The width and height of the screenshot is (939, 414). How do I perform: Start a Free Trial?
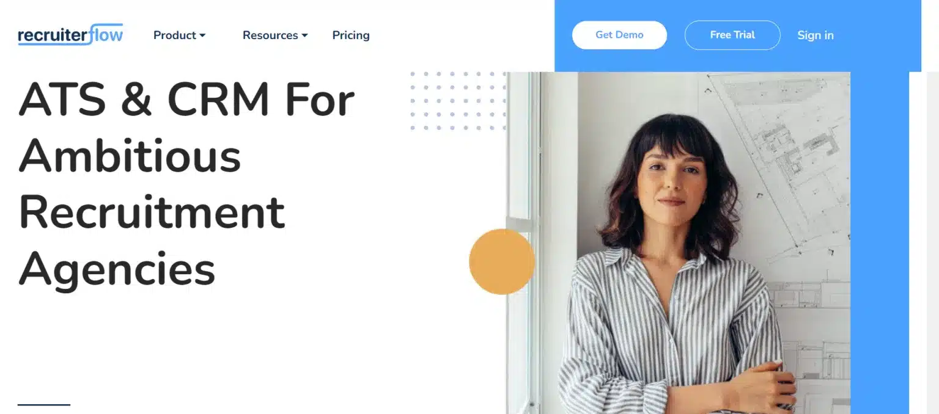pyautogui.click(x=732, y=35)
